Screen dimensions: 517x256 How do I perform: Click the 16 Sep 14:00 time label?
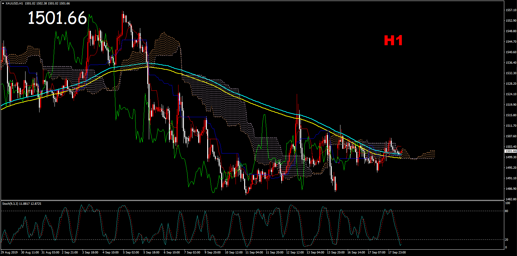tap(356, 252)
